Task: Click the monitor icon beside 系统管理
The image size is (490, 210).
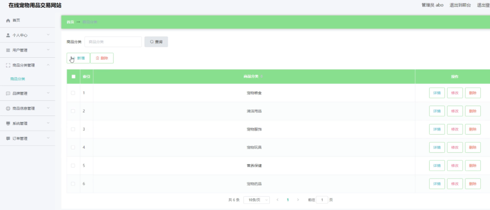Action: tap(8, 124)
